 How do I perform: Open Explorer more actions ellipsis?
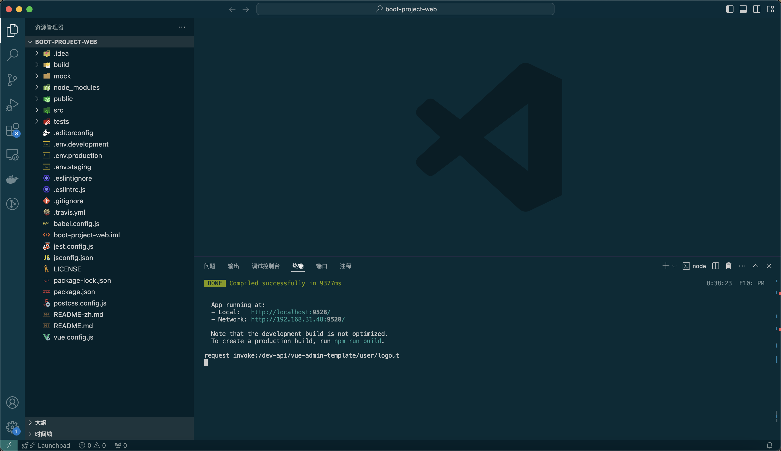click(182, 27)
